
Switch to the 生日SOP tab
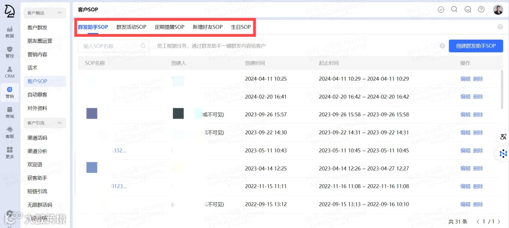point(241,27)
